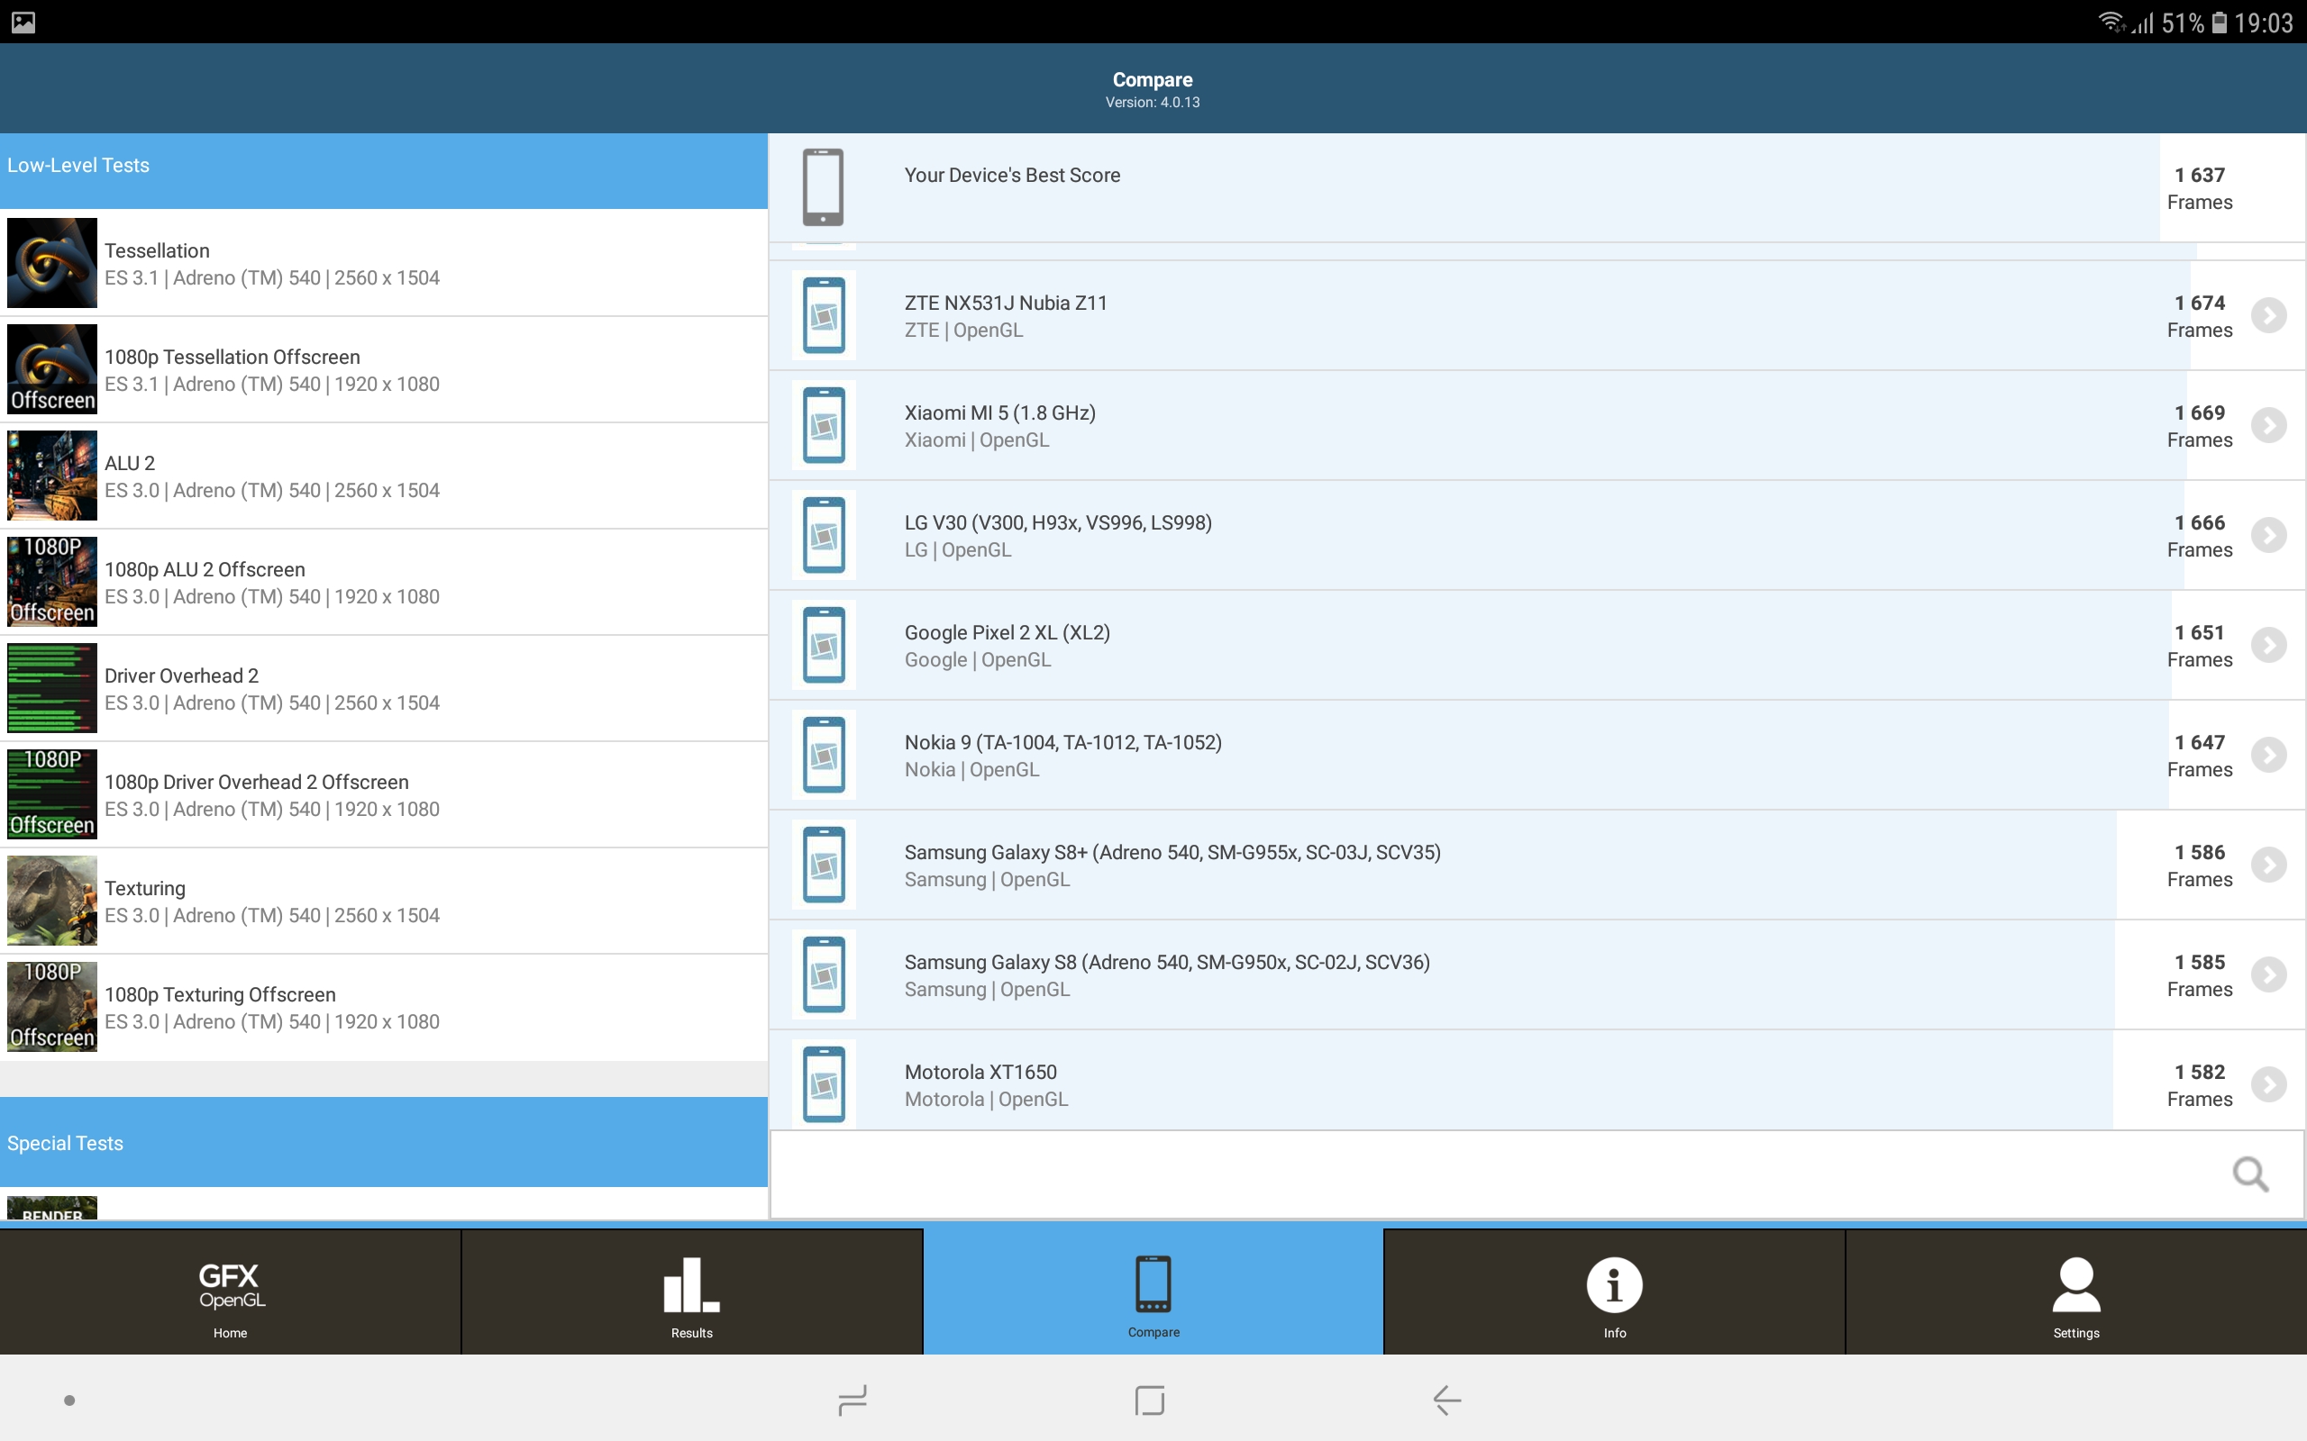Select the Compare tab
This screenshot has height=1441, width=2307.
(x=1153, y=1291)
